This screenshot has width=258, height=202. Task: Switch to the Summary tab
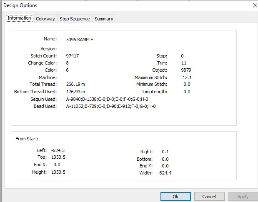click(x=104, y=19)
